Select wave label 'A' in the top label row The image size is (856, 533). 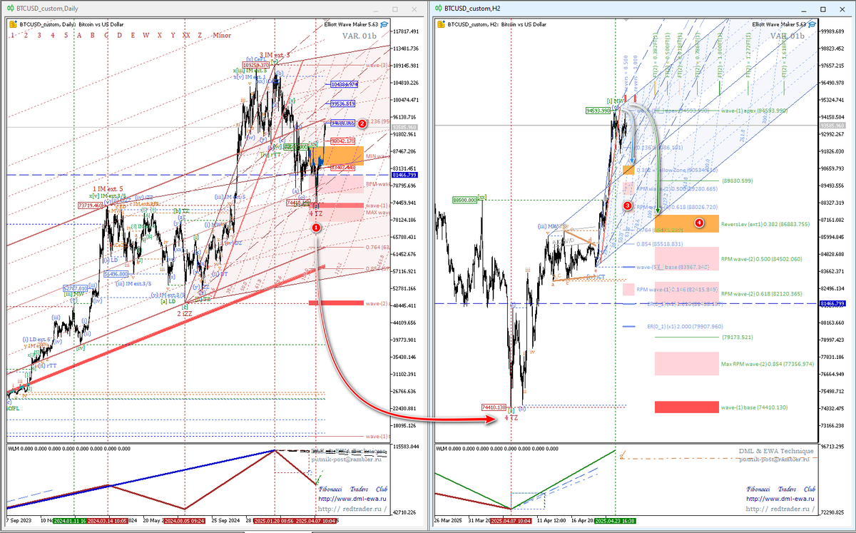(79, 35)
